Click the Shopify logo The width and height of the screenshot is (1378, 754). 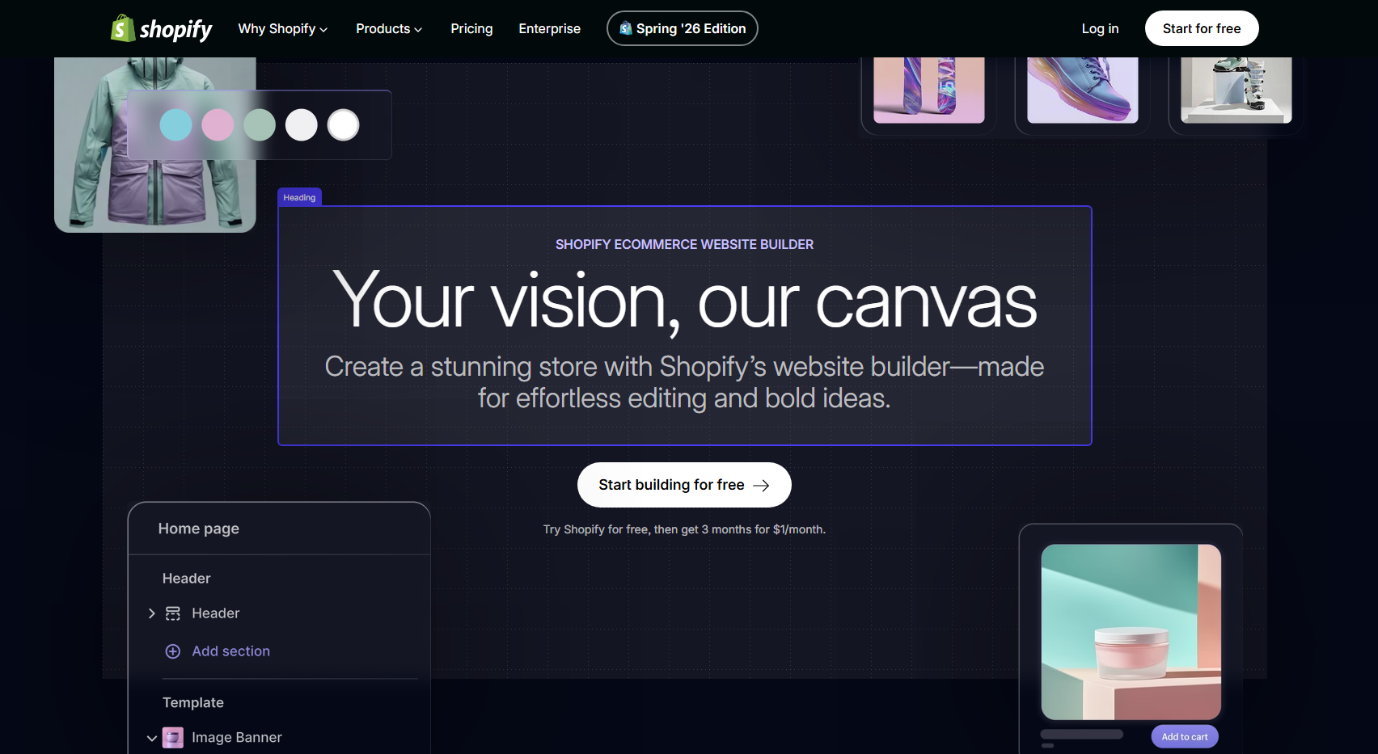(162, 29)
